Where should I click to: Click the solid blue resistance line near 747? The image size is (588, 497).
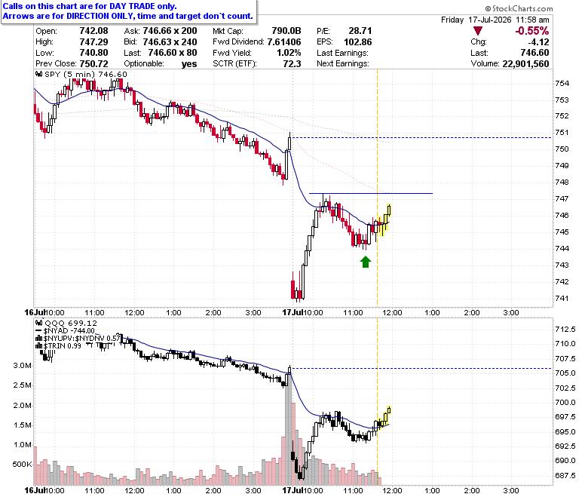[370, 194]
